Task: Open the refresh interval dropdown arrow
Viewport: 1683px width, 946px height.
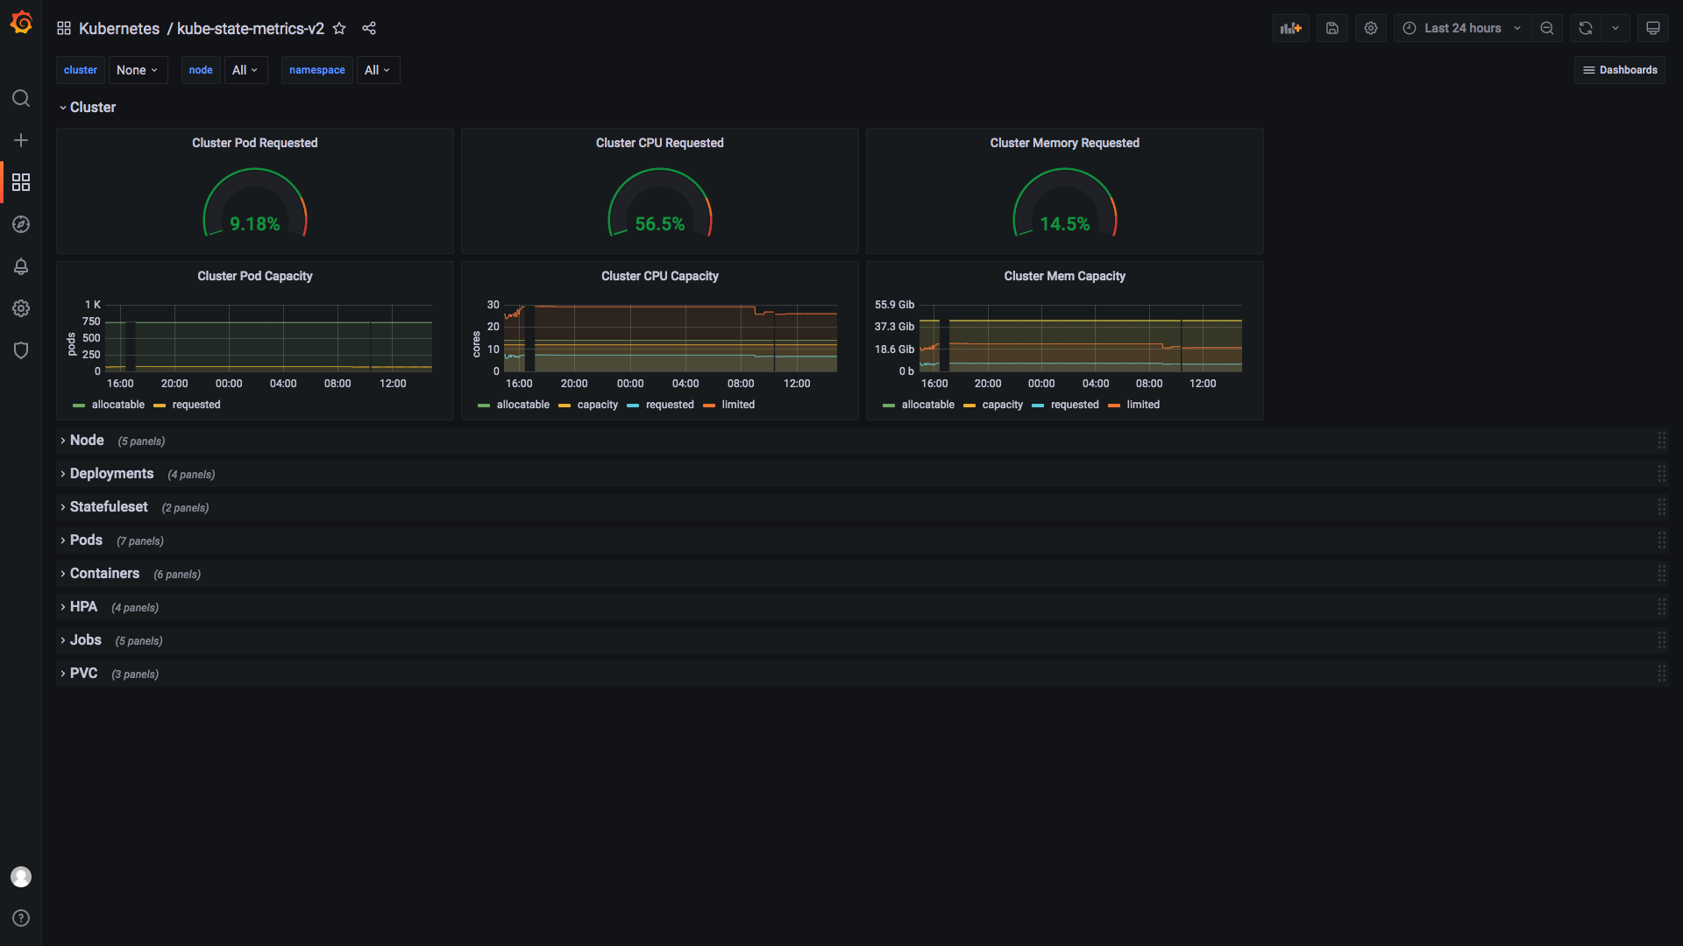Action: pos(1616,28)
